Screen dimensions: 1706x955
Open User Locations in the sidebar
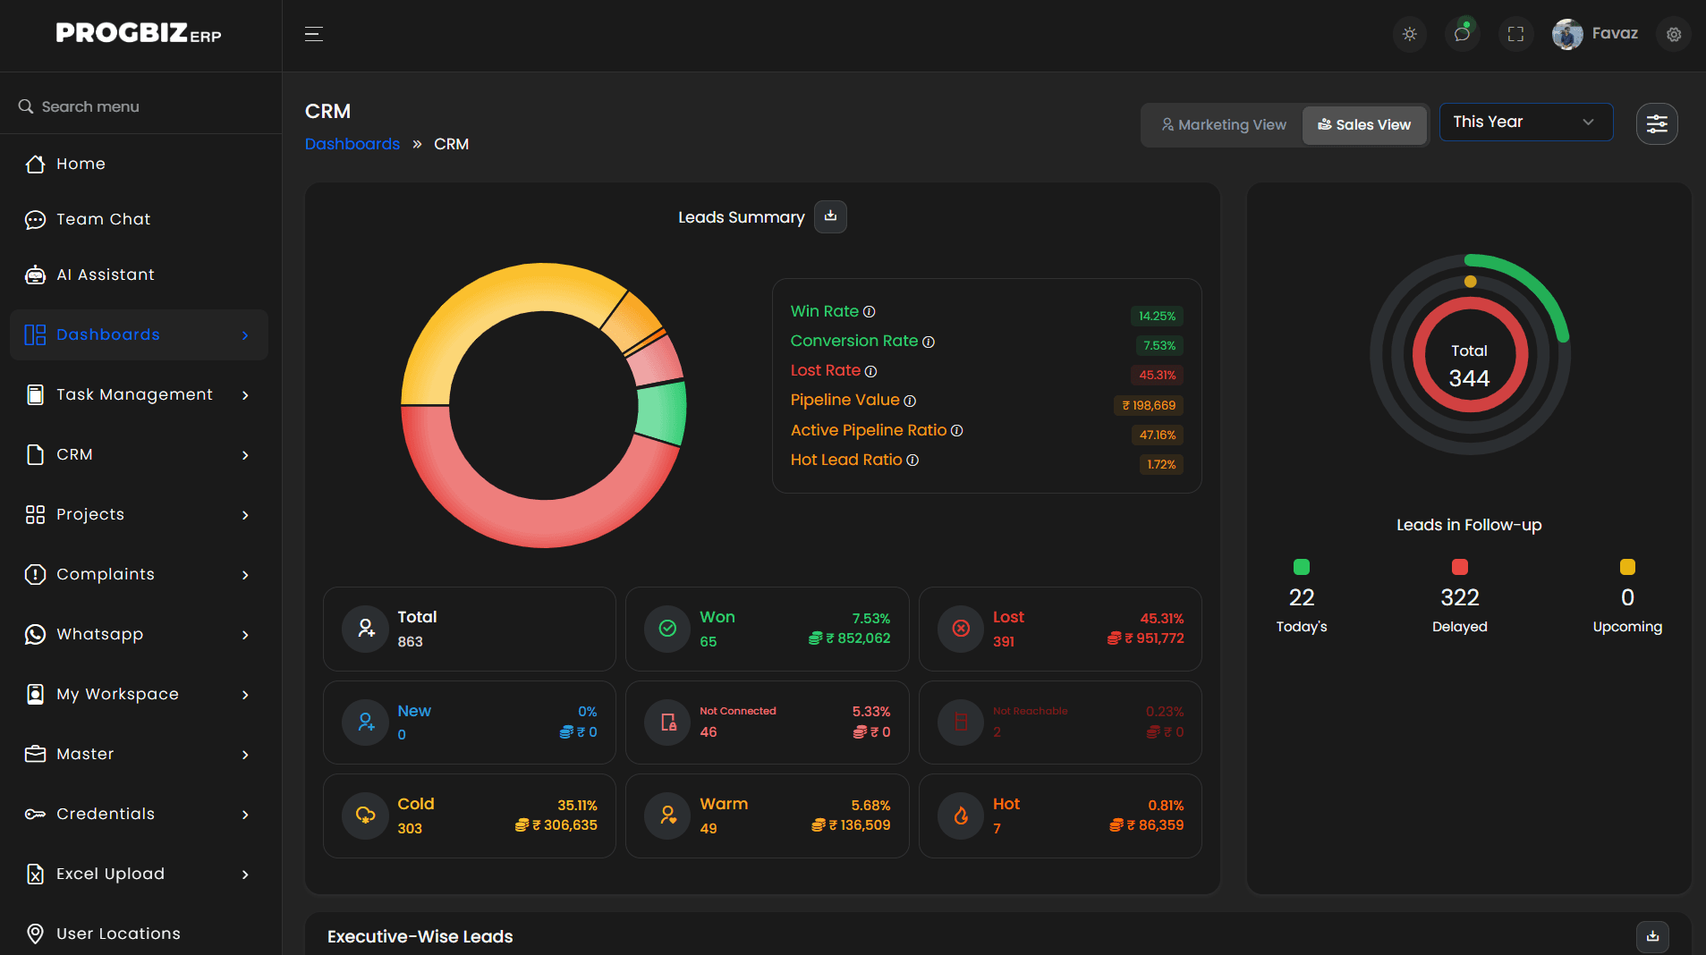139,934
